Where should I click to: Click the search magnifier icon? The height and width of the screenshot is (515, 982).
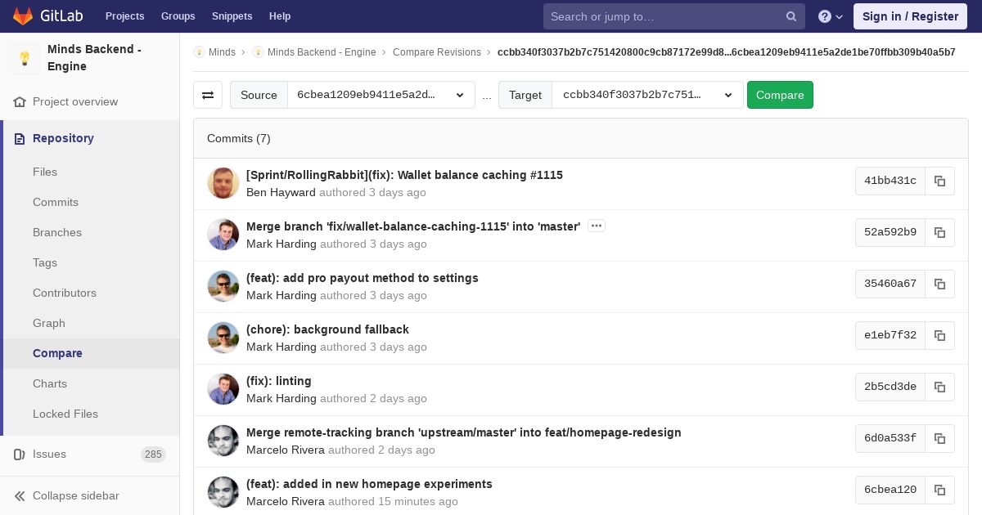click(x=791, y=16)
